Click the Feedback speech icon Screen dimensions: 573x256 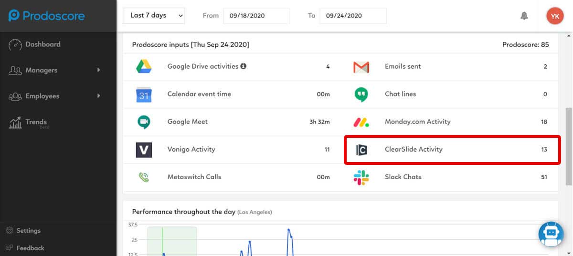(10, 248)
